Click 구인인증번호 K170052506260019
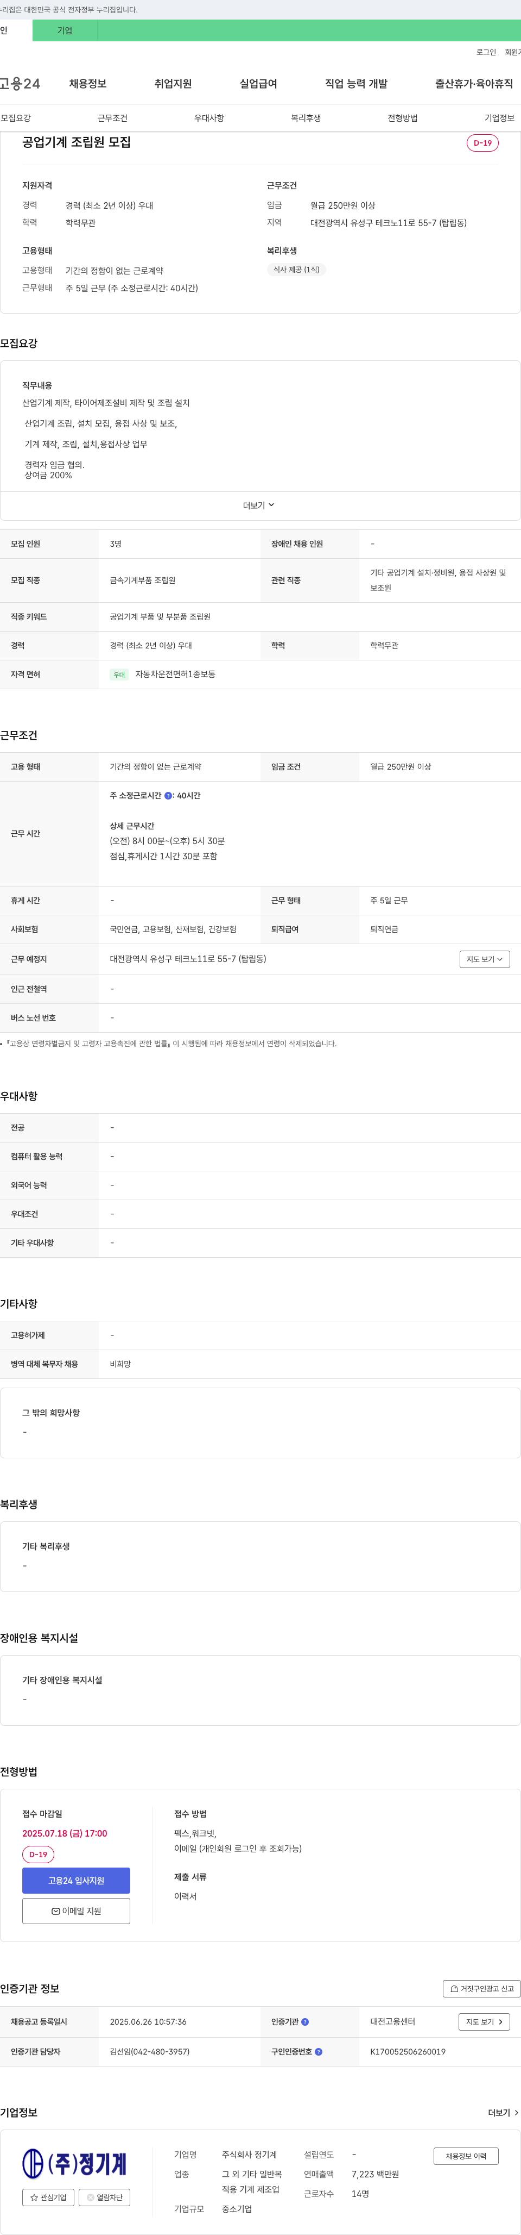The height and width of the screenshot is (2235, 521). coord(408,2052)
